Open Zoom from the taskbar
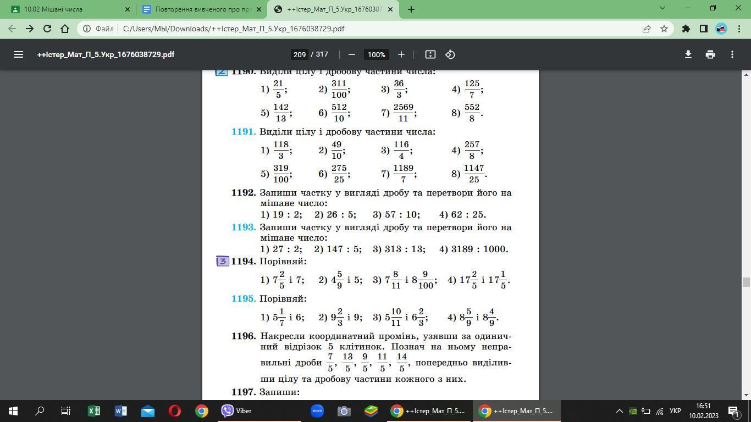Image resolution: width=751 pixels, height=422 pixels. click(x=317, y=410)
